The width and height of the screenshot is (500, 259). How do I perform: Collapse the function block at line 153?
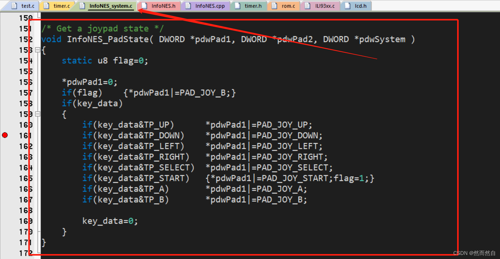point(38,50)
